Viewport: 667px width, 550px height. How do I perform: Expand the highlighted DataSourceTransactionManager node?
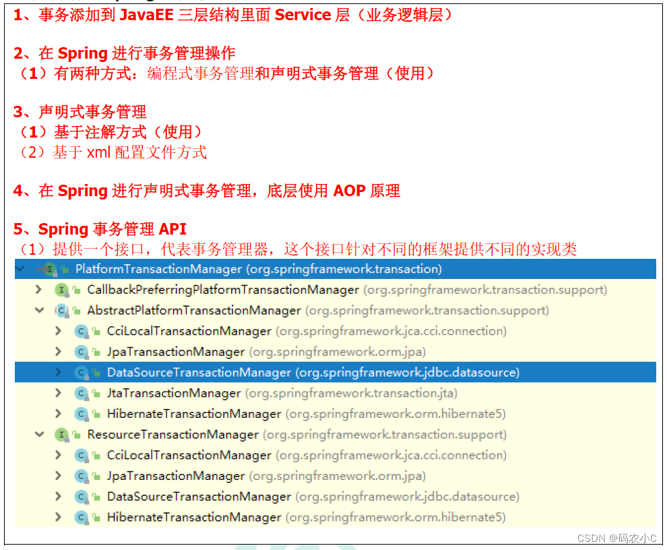(58, 373)
